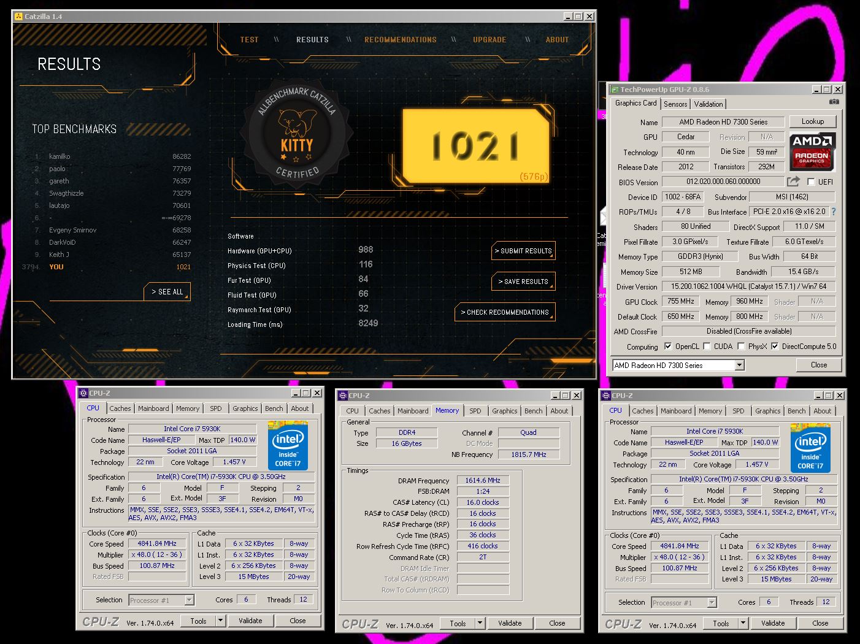
Task: Open Bench tab in rightmost CPU-Z window
Action: coord(797,411)
